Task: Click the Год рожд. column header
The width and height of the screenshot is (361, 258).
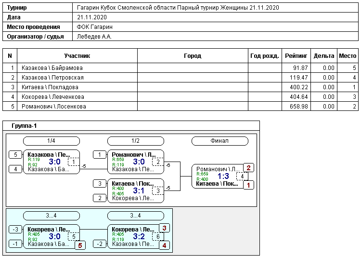Action: click(x=265, y=56)
